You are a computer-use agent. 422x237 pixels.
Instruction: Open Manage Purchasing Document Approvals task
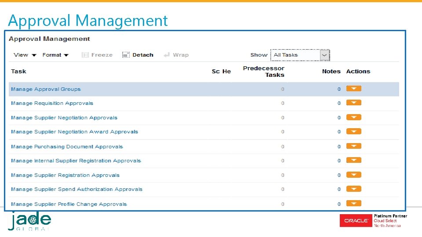tap(67, 147)
